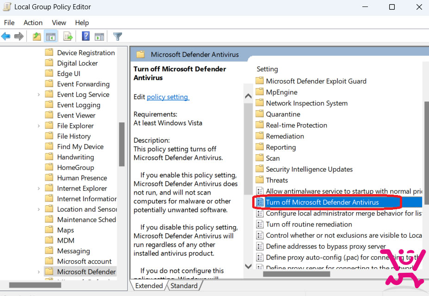
Task: Click the Remediation folder icon
Action: (x=260, y=136)
